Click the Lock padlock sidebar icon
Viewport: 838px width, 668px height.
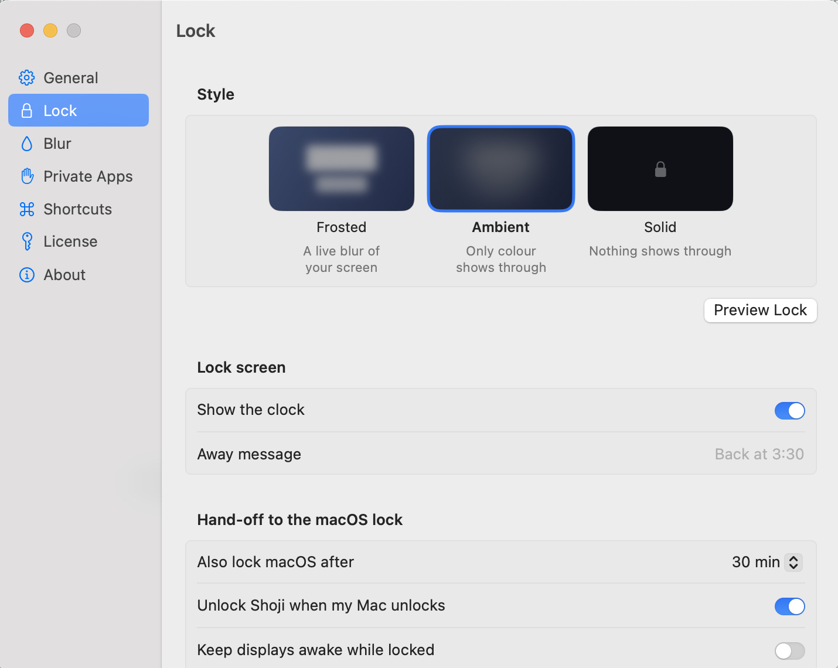click(x=27, y=110)
